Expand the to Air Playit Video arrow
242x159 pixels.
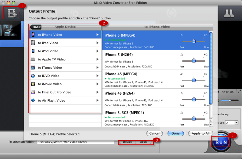pos(97,100)
